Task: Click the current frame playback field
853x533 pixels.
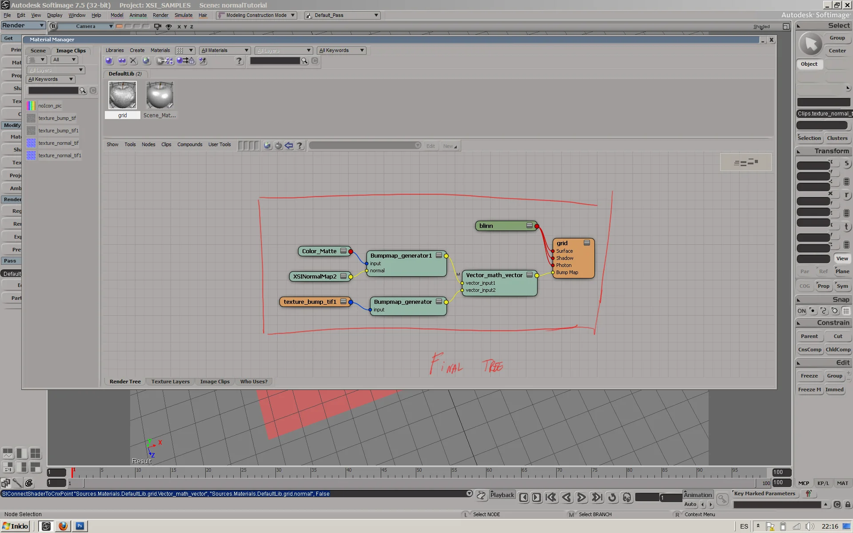Action: pos(670,498)
